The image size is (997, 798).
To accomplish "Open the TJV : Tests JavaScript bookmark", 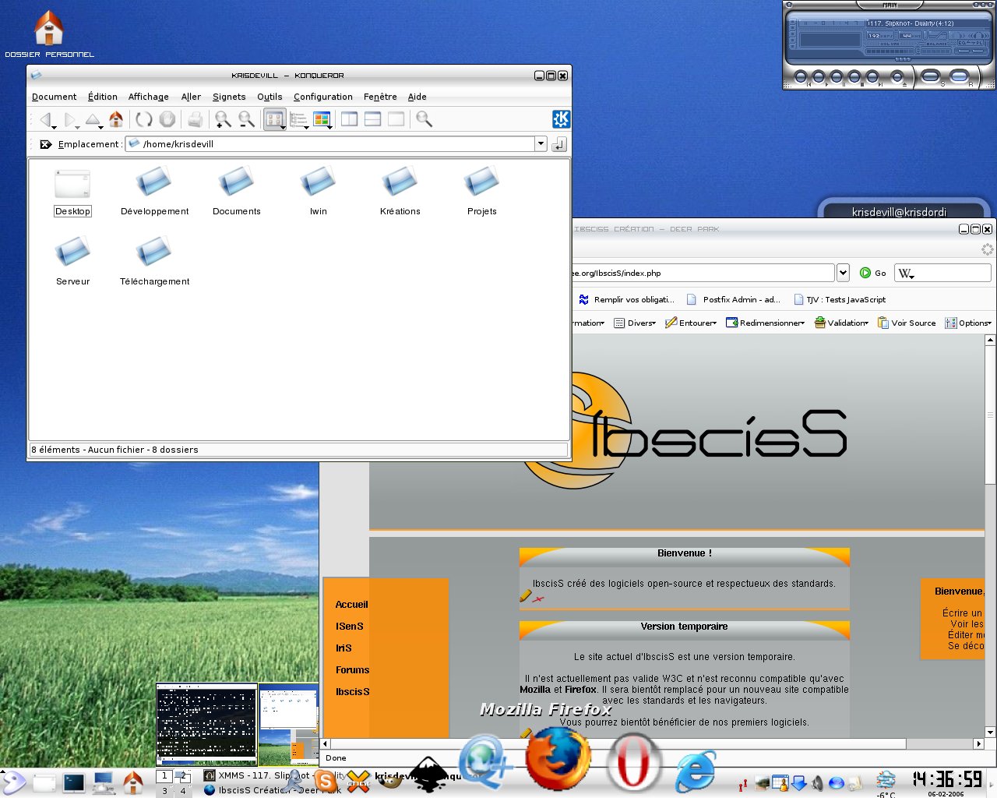I will [839, 299].
